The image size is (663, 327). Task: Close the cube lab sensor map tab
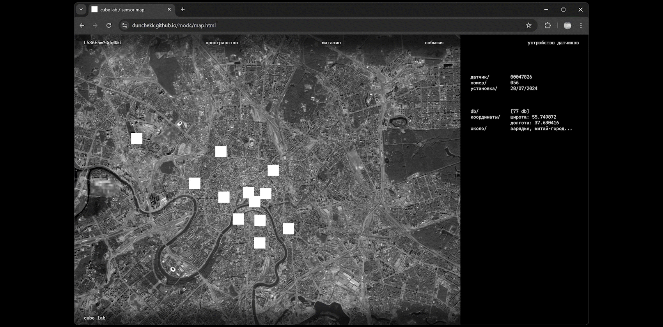pyautogui.click(x=169, y=9)
